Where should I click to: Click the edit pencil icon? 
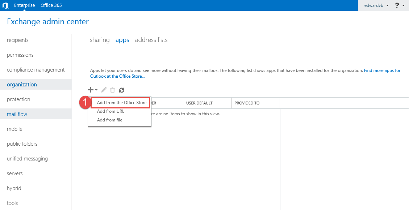pyautogui.click(x=104, y=90)
